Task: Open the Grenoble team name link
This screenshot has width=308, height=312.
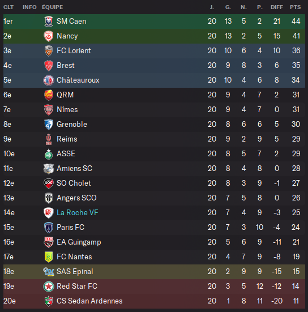Action: click(72, 124)
